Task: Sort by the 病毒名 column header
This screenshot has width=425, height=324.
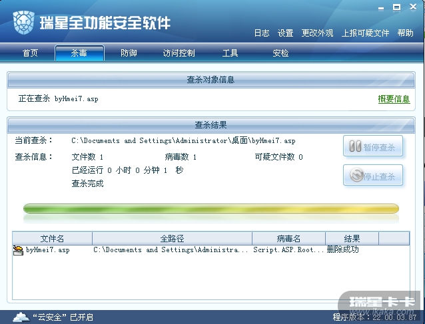Action: click(x=288, y=238)
